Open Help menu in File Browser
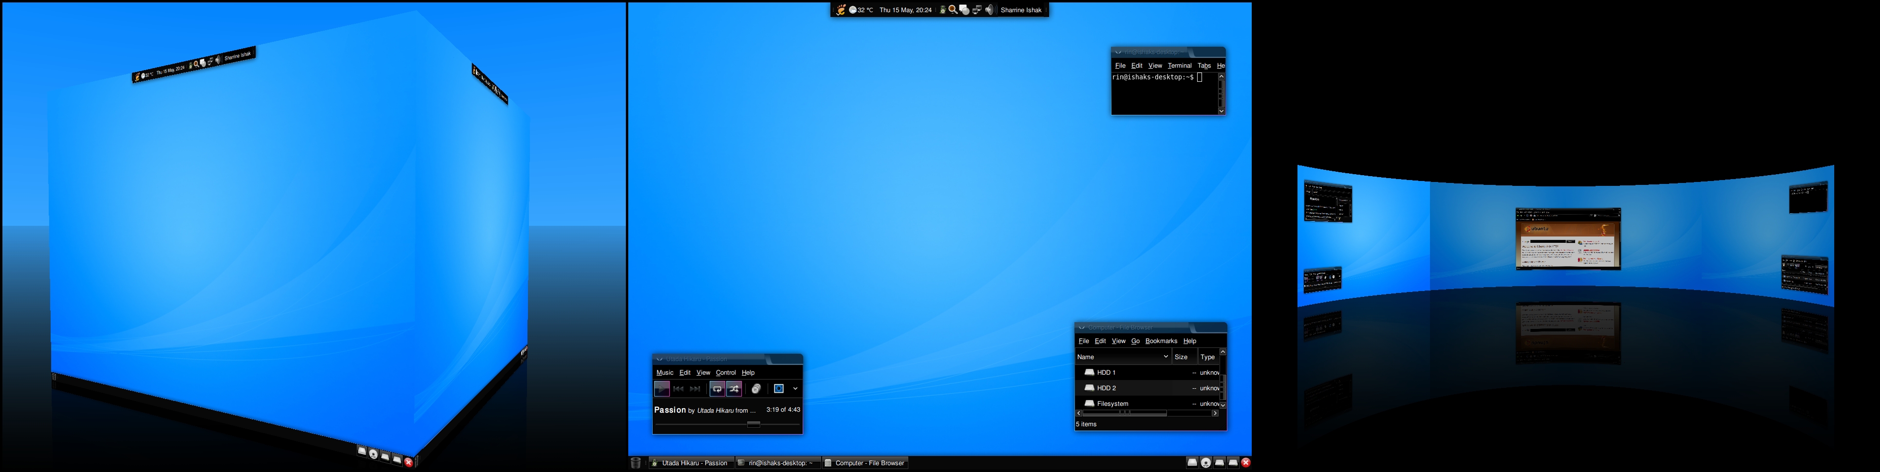Viewport: 1880px width, 472px height. [x=1189, y=342]
